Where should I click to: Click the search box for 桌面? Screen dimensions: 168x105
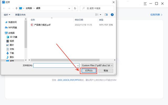pyautogui.click(x=97, y=8)
